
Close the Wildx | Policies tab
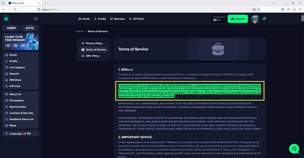pos(39,3)
